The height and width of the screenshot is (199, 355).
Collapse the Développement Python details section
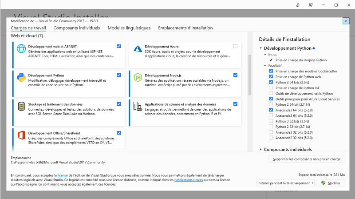[x=260, y=48]
